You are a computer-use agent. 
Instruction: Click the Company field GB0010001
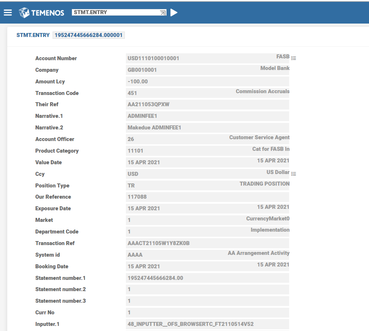click(x=142, y=70)
